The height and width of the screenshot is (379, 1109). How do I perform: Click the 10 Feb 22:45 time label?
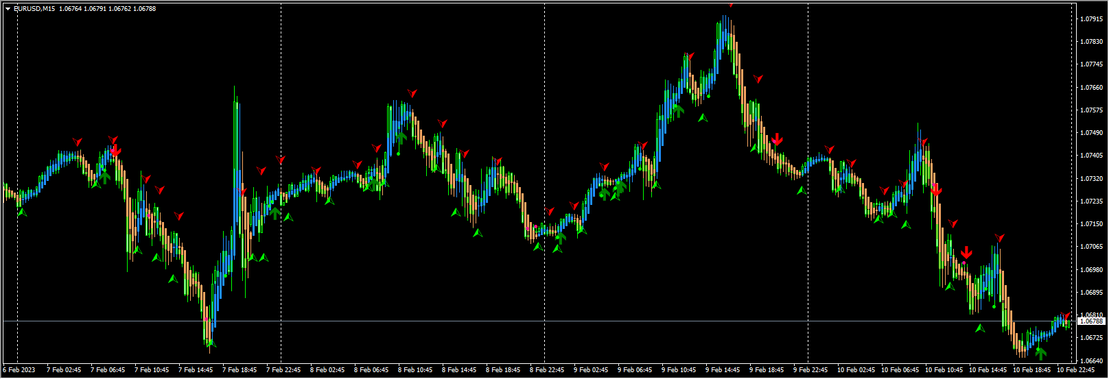1075,370
